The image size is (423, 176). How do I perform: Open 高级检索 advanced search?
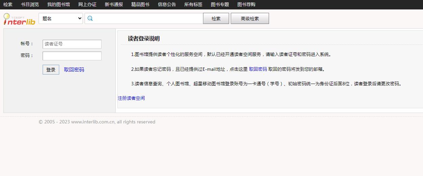pyautogui.click(x=250, y=19)
